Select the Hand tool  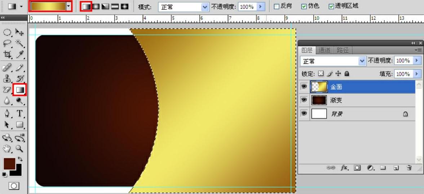click(7, 148)
